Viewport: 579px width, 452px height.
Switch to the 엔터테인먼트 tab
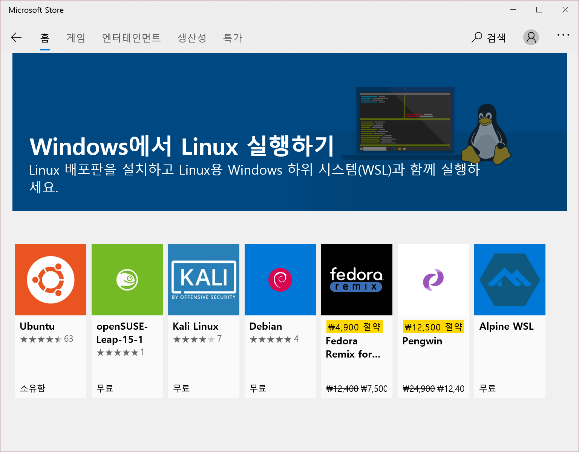pos(132,38)
